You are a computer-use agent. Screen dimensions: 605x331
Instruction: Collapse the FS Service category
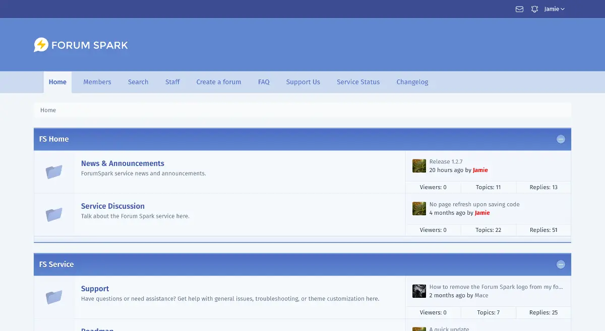click(x=561, y=265)
